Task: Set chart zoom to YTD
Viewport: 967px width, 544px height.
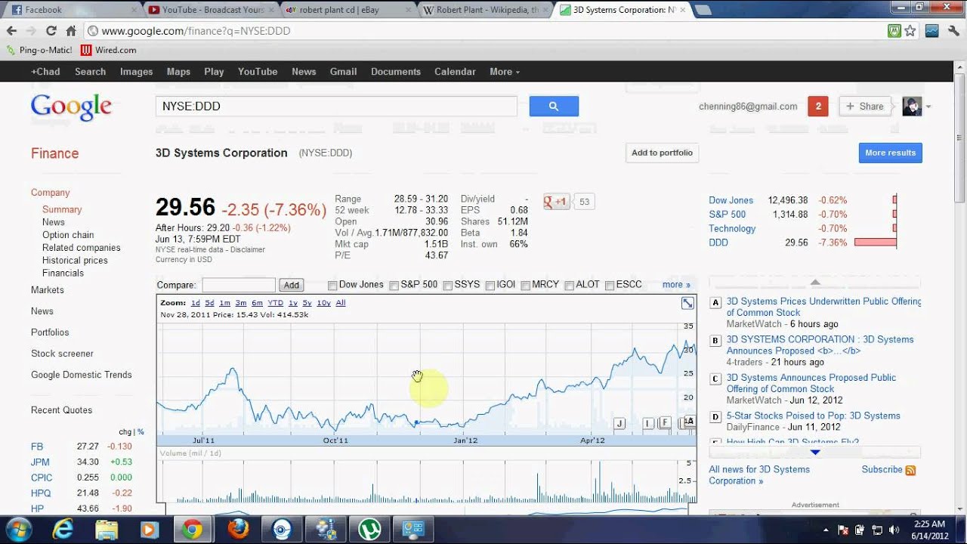Action: [x=275, y=303]
